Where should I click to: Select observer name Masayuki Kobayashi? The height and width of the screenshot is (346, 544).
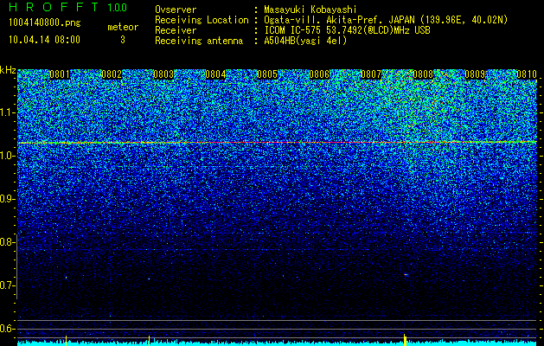pos(310,10)
